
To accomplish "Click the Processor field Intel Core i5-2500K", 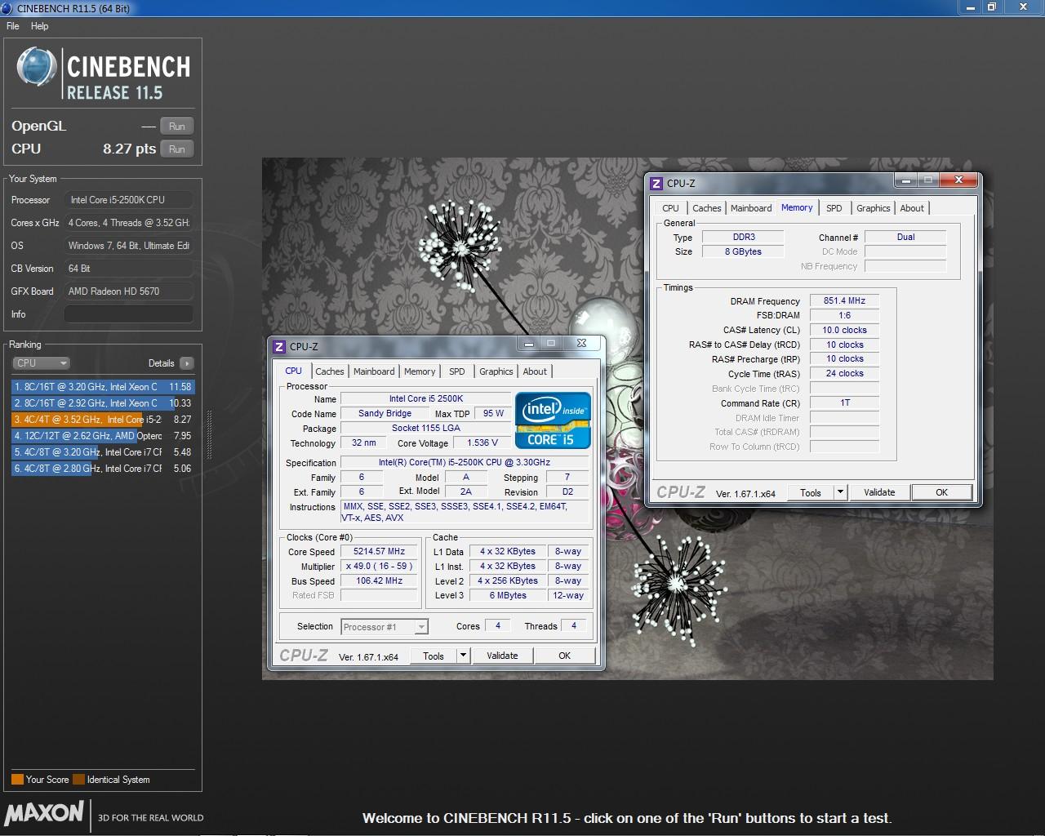I will coord(129,200).
